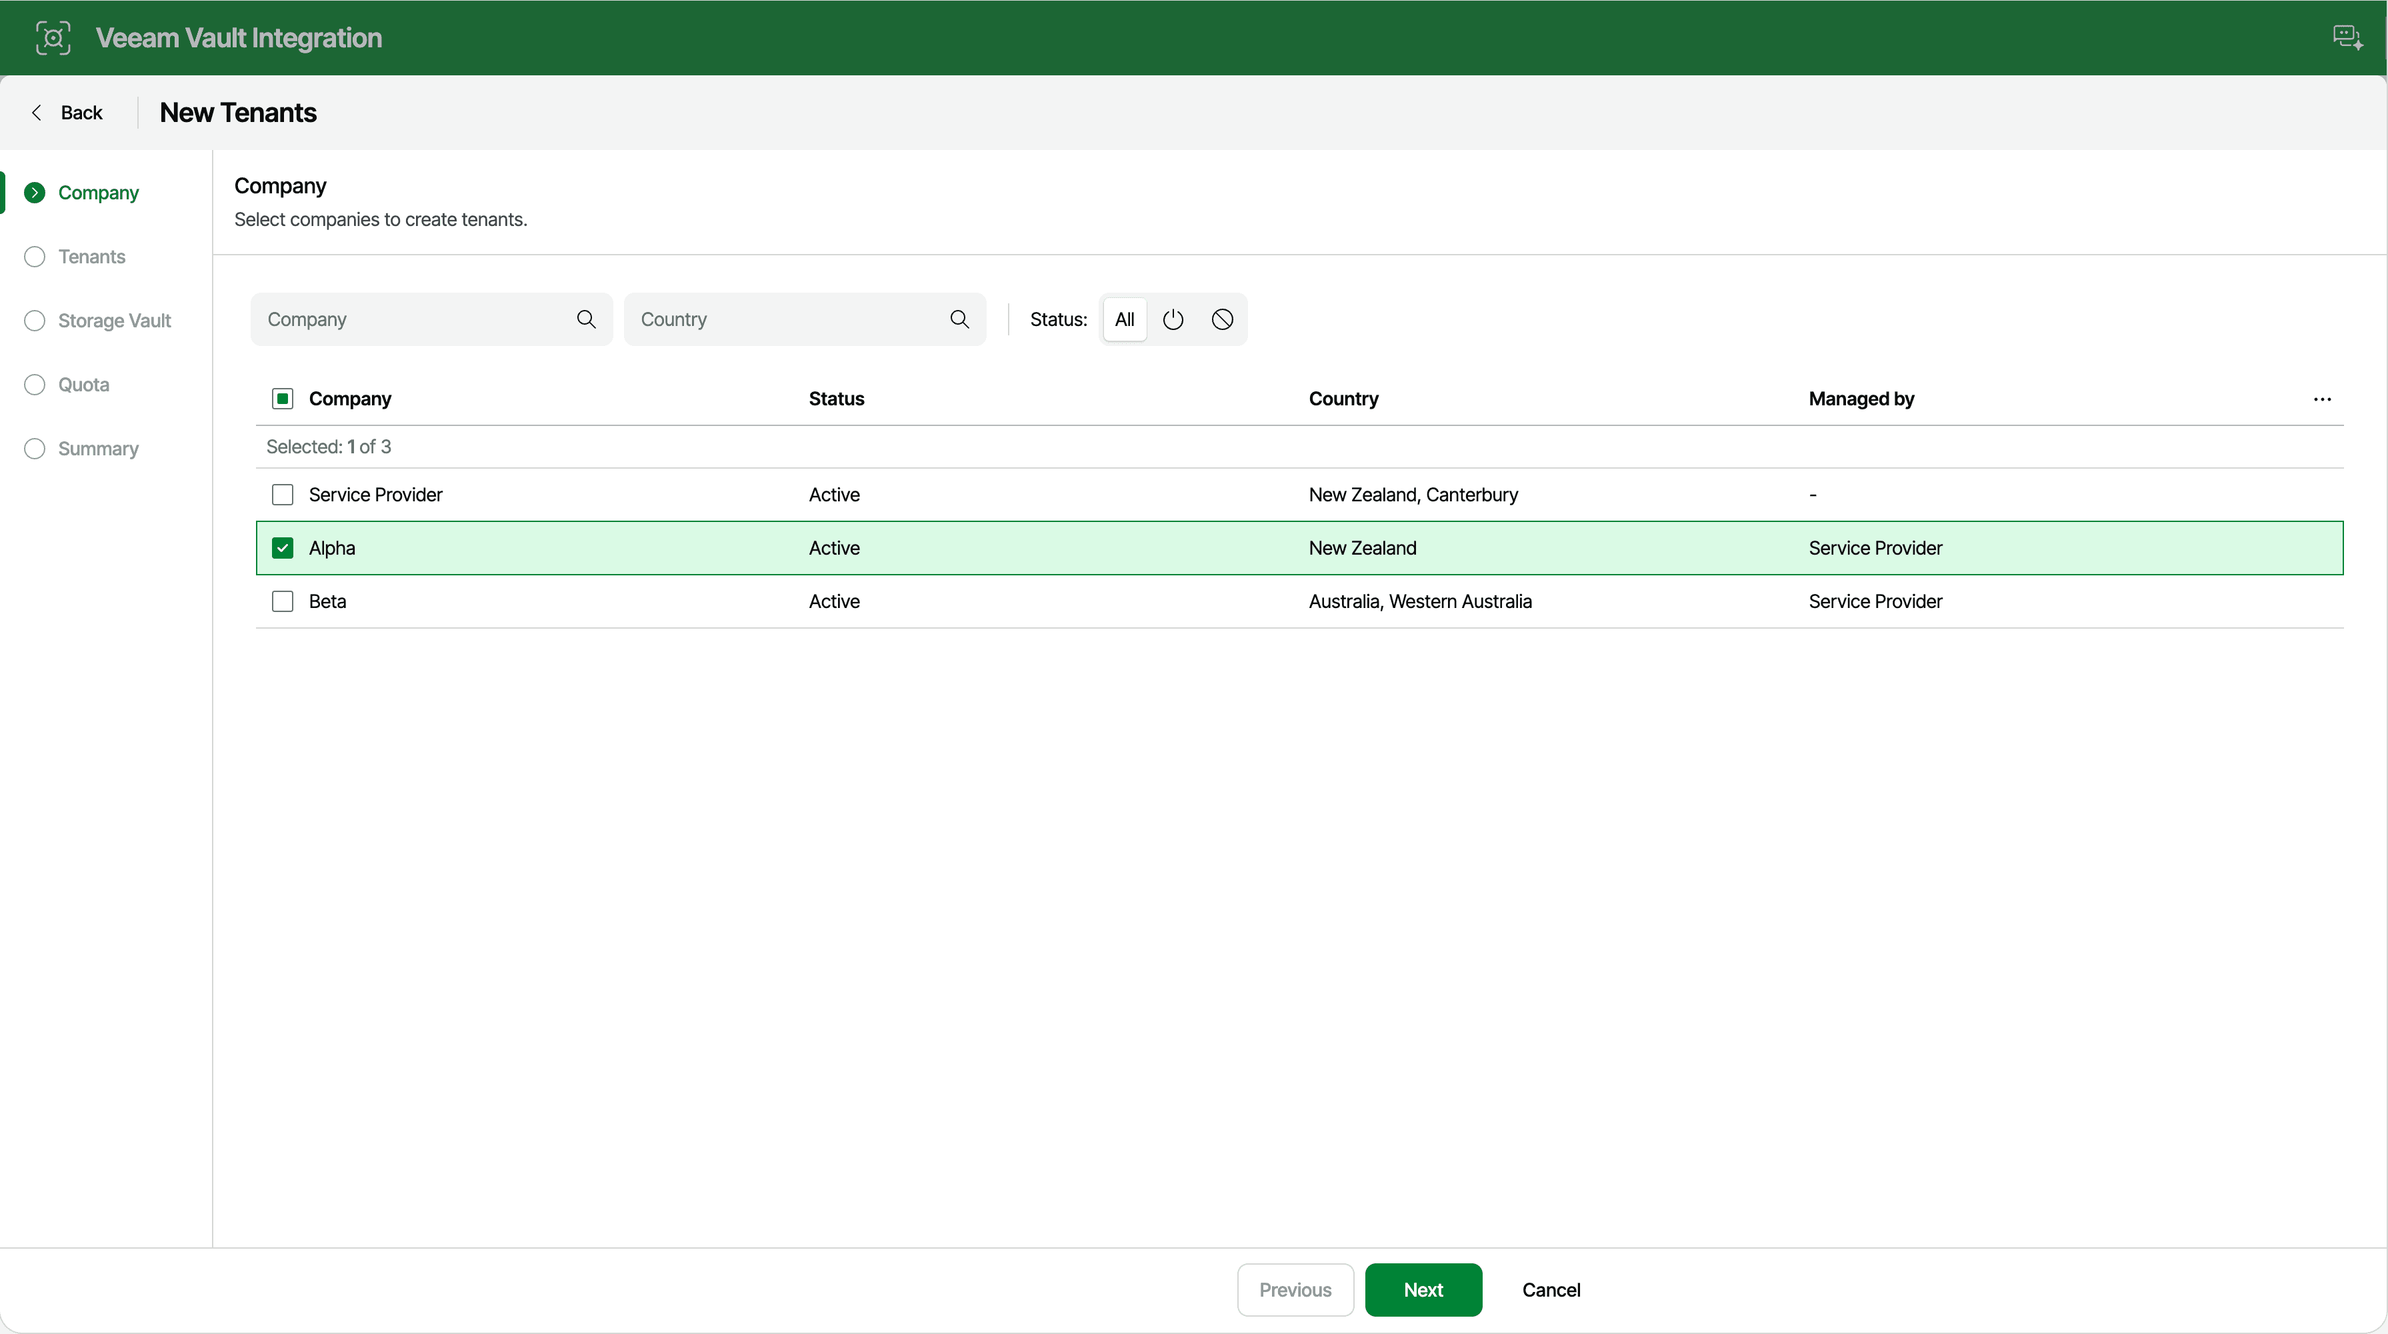The image size is (2388, 1334).
Task: Sort by the Country column header
Action: (x=1343, y=399)
